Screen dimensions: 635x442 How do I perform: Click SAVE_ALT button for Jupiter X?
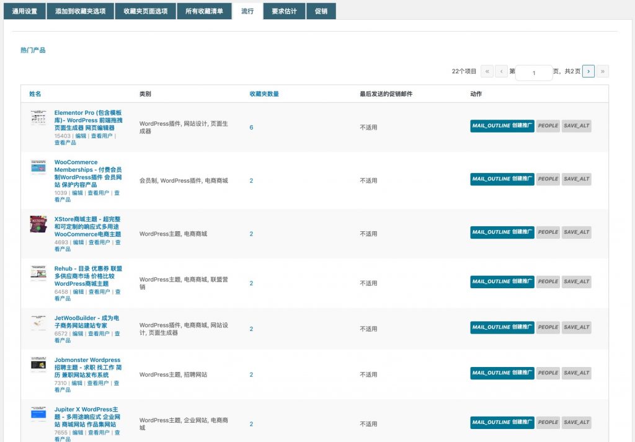click(x=576, y=423)
